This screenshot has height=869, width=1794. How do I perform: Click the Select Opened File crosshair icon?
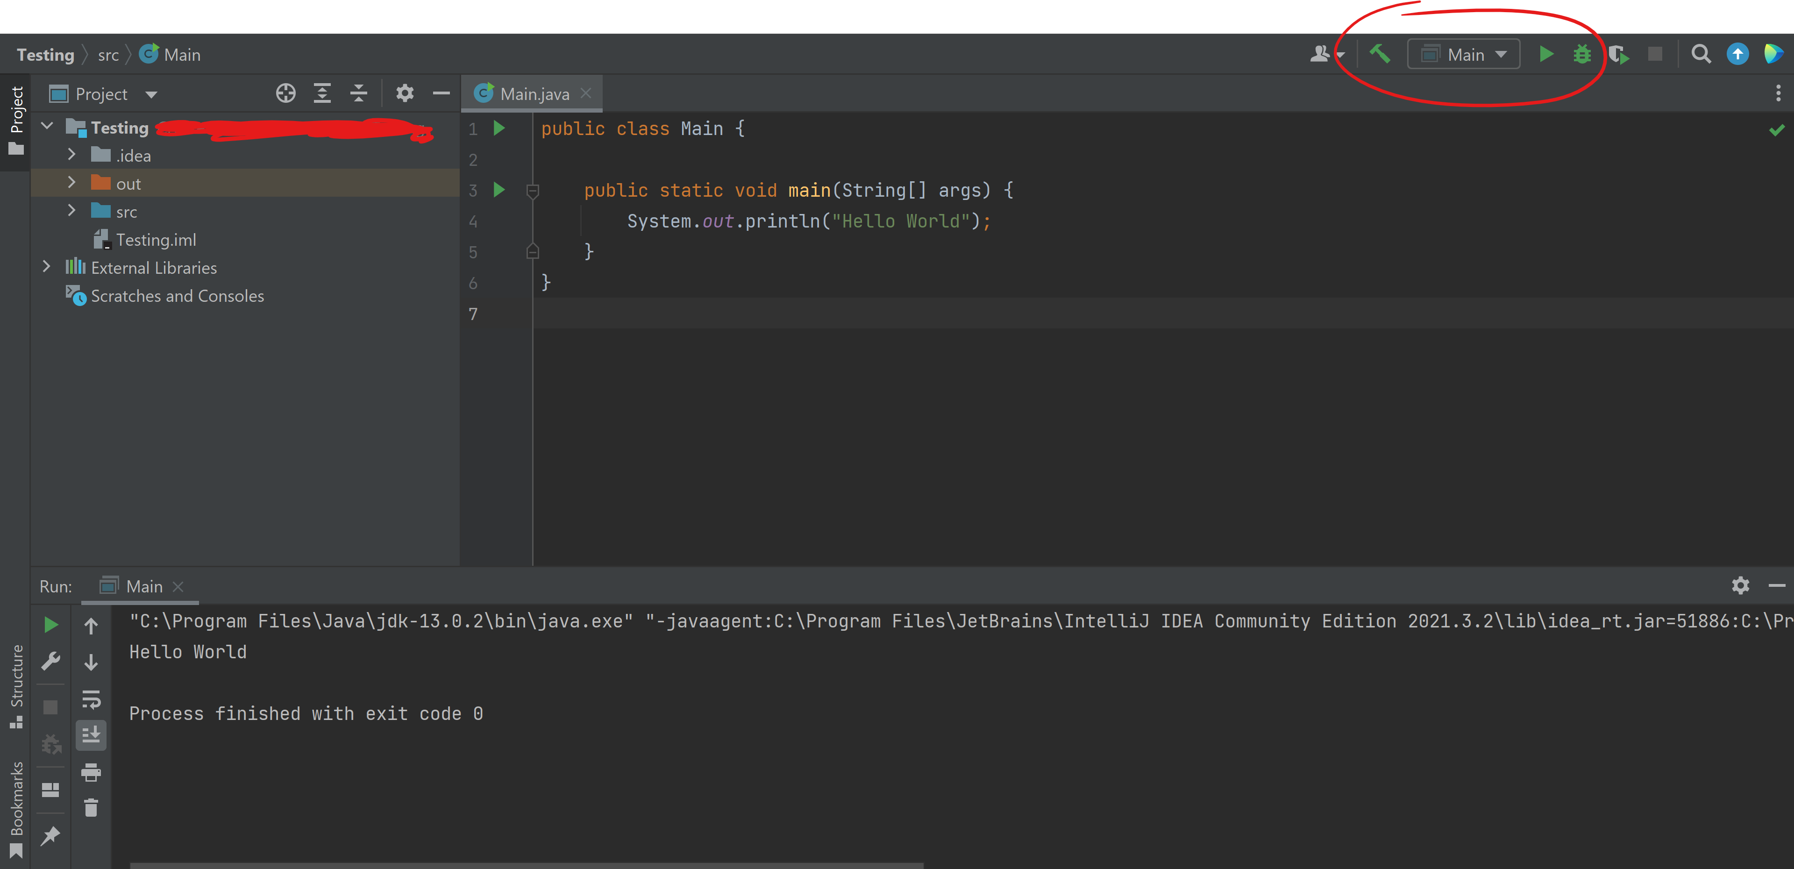point(285,93)
